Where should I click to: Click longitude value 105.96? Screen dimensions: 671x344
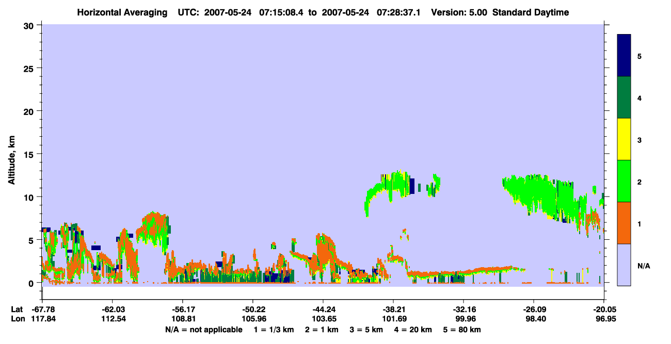point(253,319)
